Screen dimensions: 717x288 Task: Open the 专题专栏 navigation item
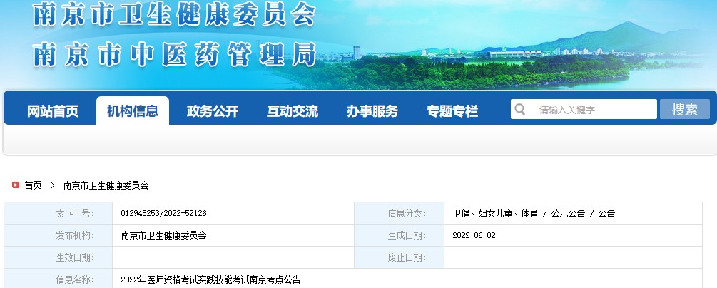pyautogui.click(x=452, y=111)
